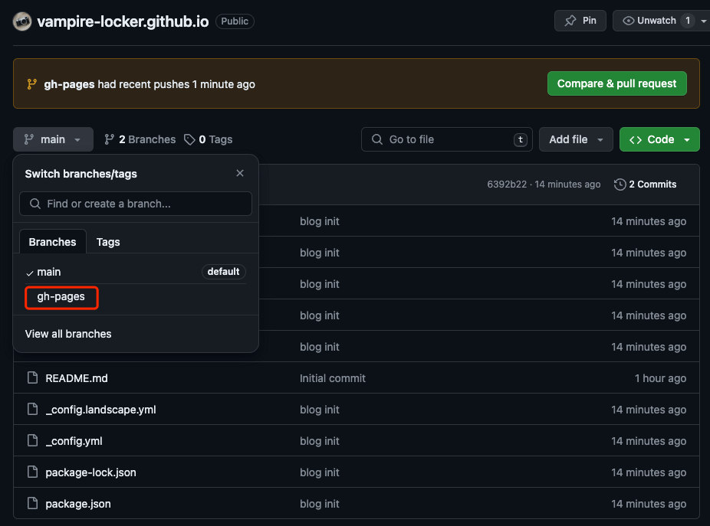Open the _config.landscape.yml file

click(100, 410)
